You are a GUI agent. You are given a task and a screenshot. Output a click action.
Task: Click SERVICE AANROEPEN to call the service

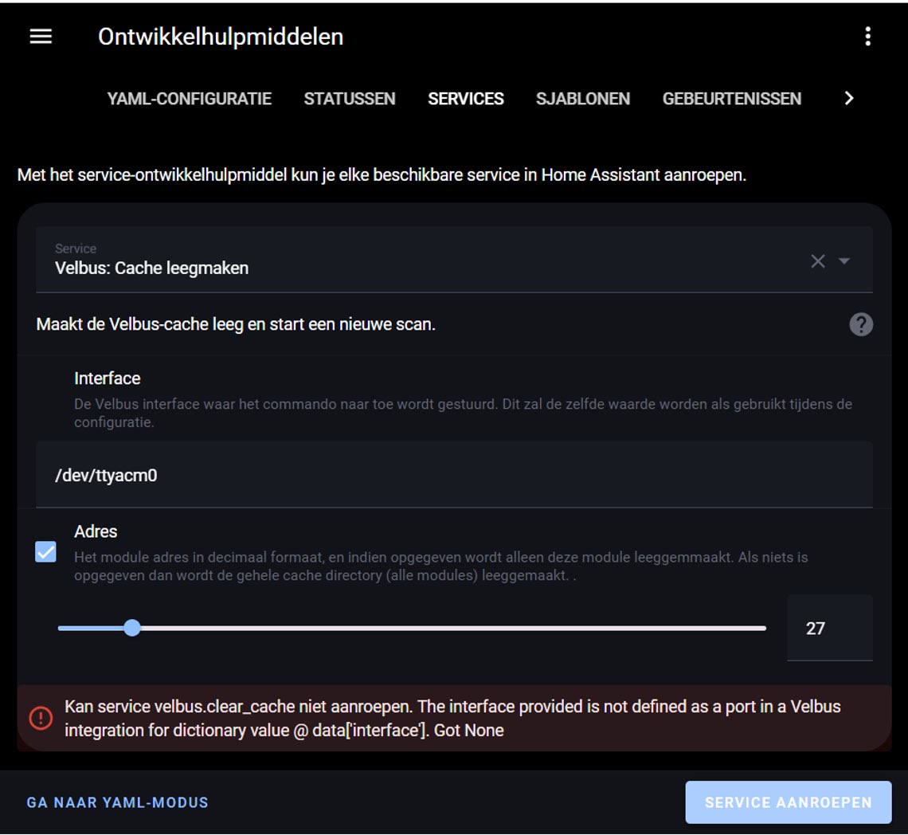[x=787, y=802]
